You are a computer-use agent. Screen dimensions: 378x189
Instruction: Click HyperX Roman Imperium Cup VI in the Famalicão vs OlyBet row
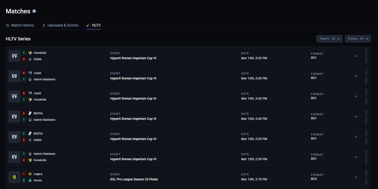coord(133,58)
